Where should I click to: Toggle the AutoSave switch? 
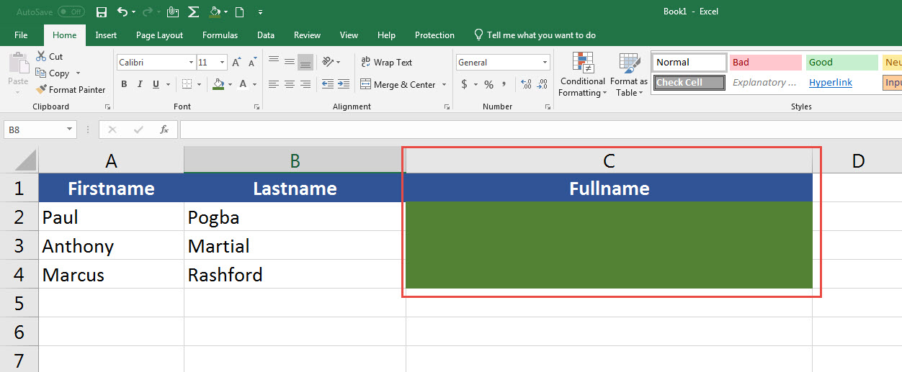coord(71,12)
